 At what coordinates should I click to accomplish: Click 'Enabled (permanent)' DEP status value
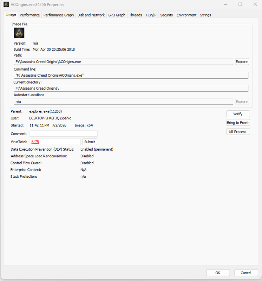pos(97,149)
